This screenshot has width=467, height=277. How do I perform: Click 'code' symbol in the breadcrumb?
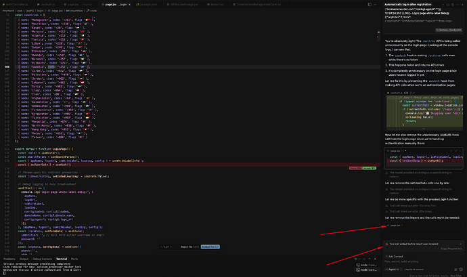click(x=93, y=11)
